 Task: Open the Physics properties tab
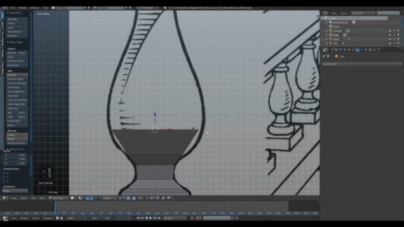379,50
